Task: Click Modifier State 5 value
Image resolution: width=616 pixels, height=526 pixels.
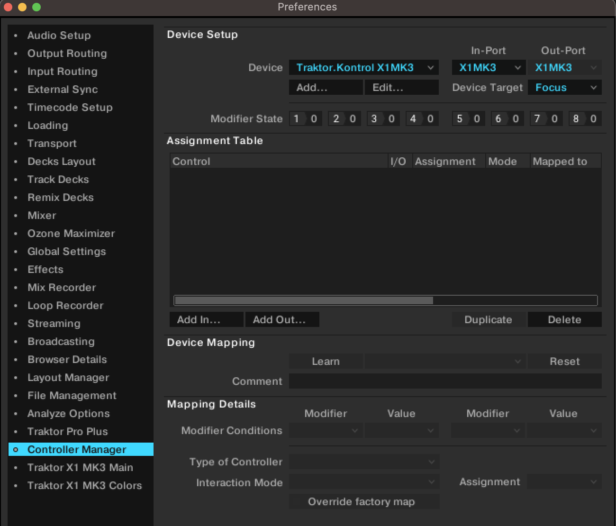Action: click(477, 118)
